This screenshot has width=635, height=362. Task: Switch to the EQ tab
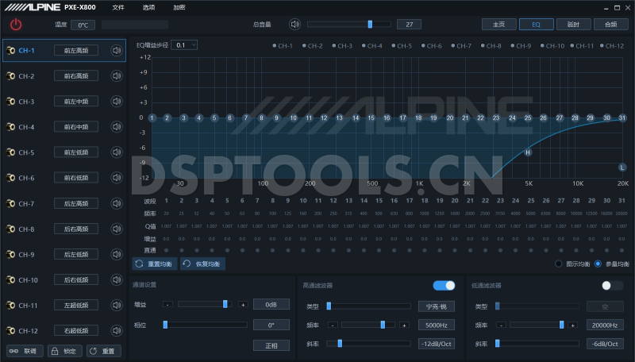coord(537,25)
